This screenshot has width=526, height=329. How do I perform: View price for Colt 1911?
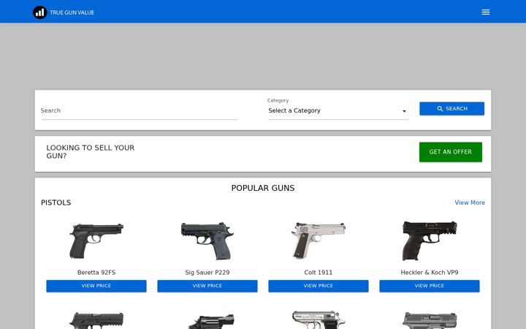pos(319,286)
